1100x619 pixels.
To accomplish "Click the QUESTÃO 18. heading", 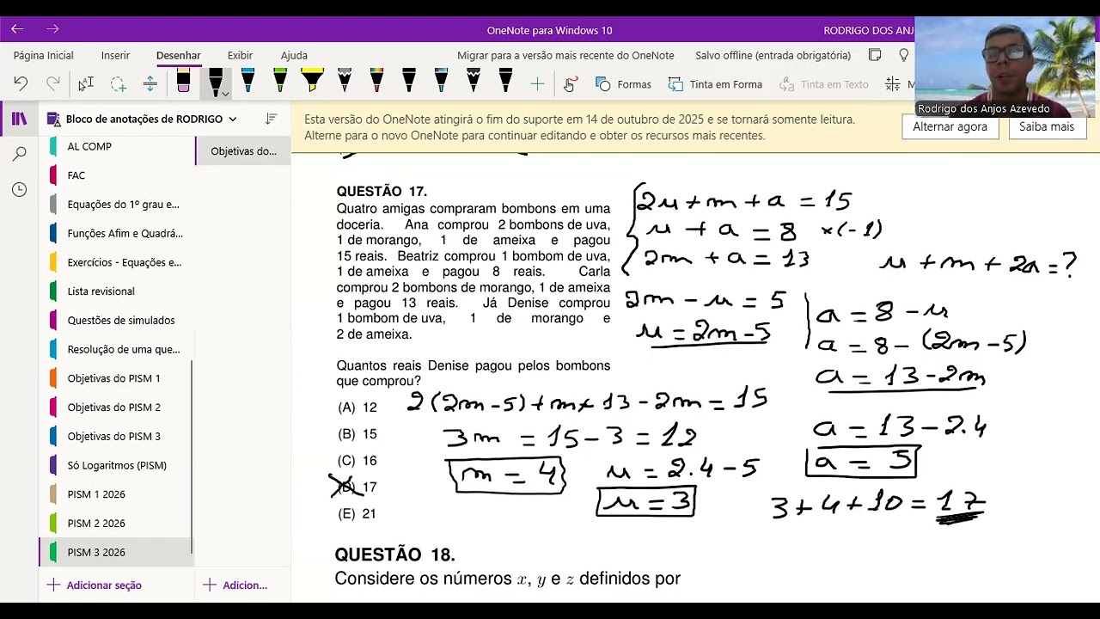I will click(x=395, y=555).
